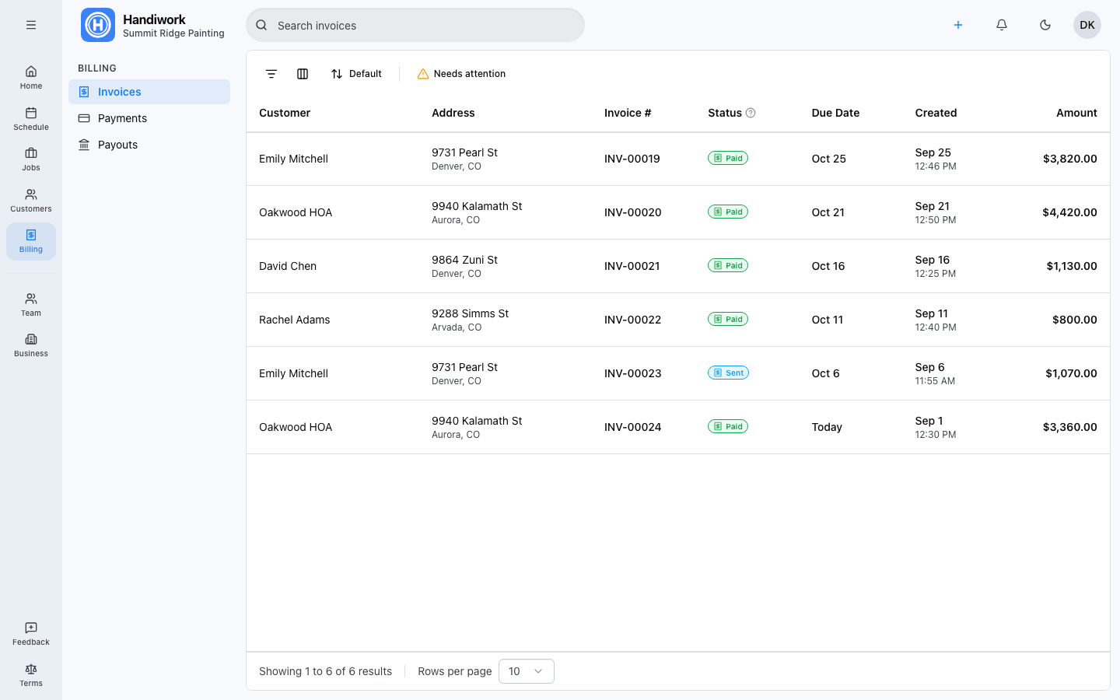The width and height of the screenshot is (1120, 700).
Task: Sort by the Customer column header
Action: [285, 113]
